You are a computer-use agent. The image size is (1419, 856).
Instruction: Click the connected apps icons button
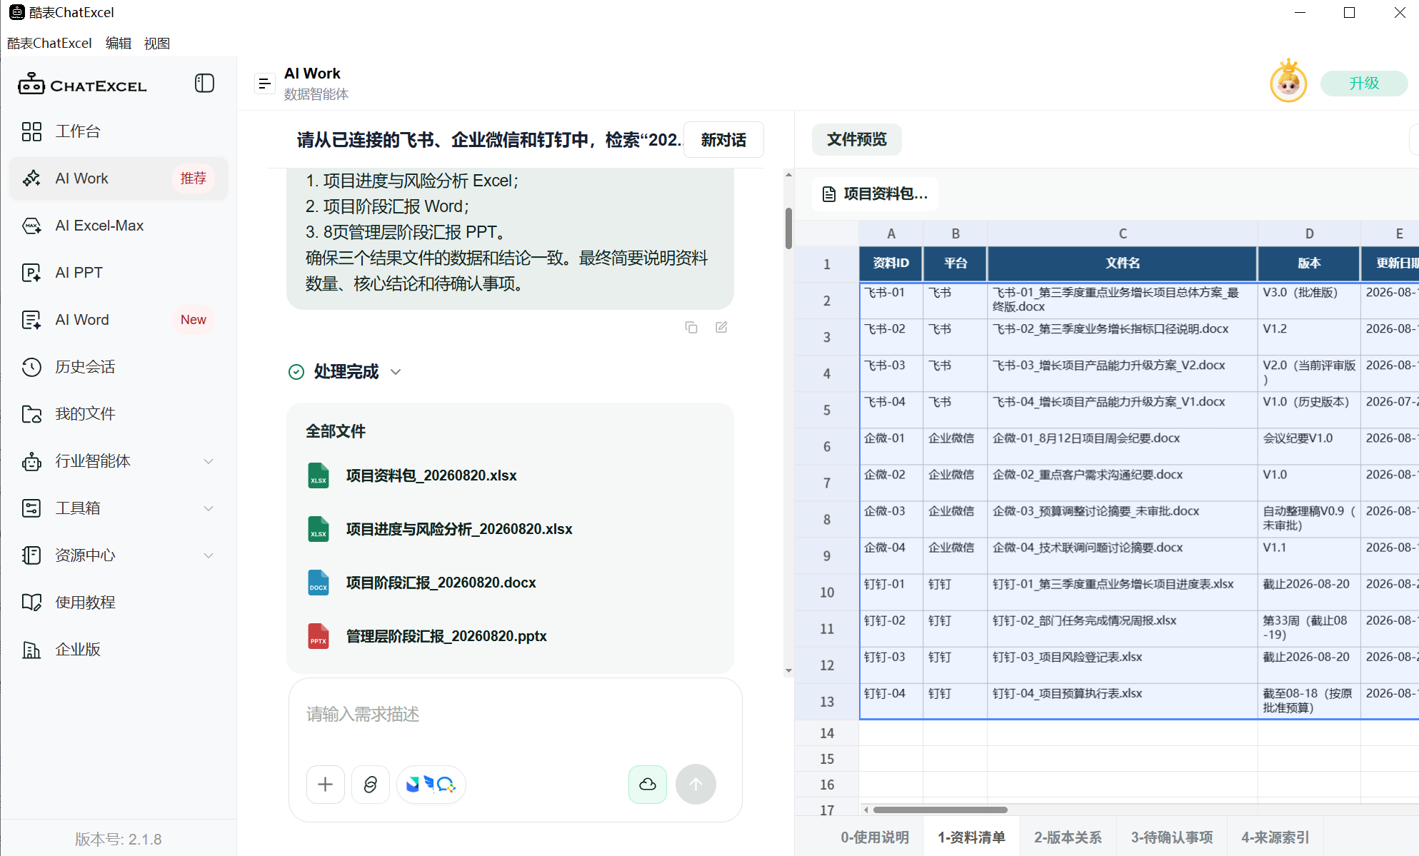[x=431, y=785]
